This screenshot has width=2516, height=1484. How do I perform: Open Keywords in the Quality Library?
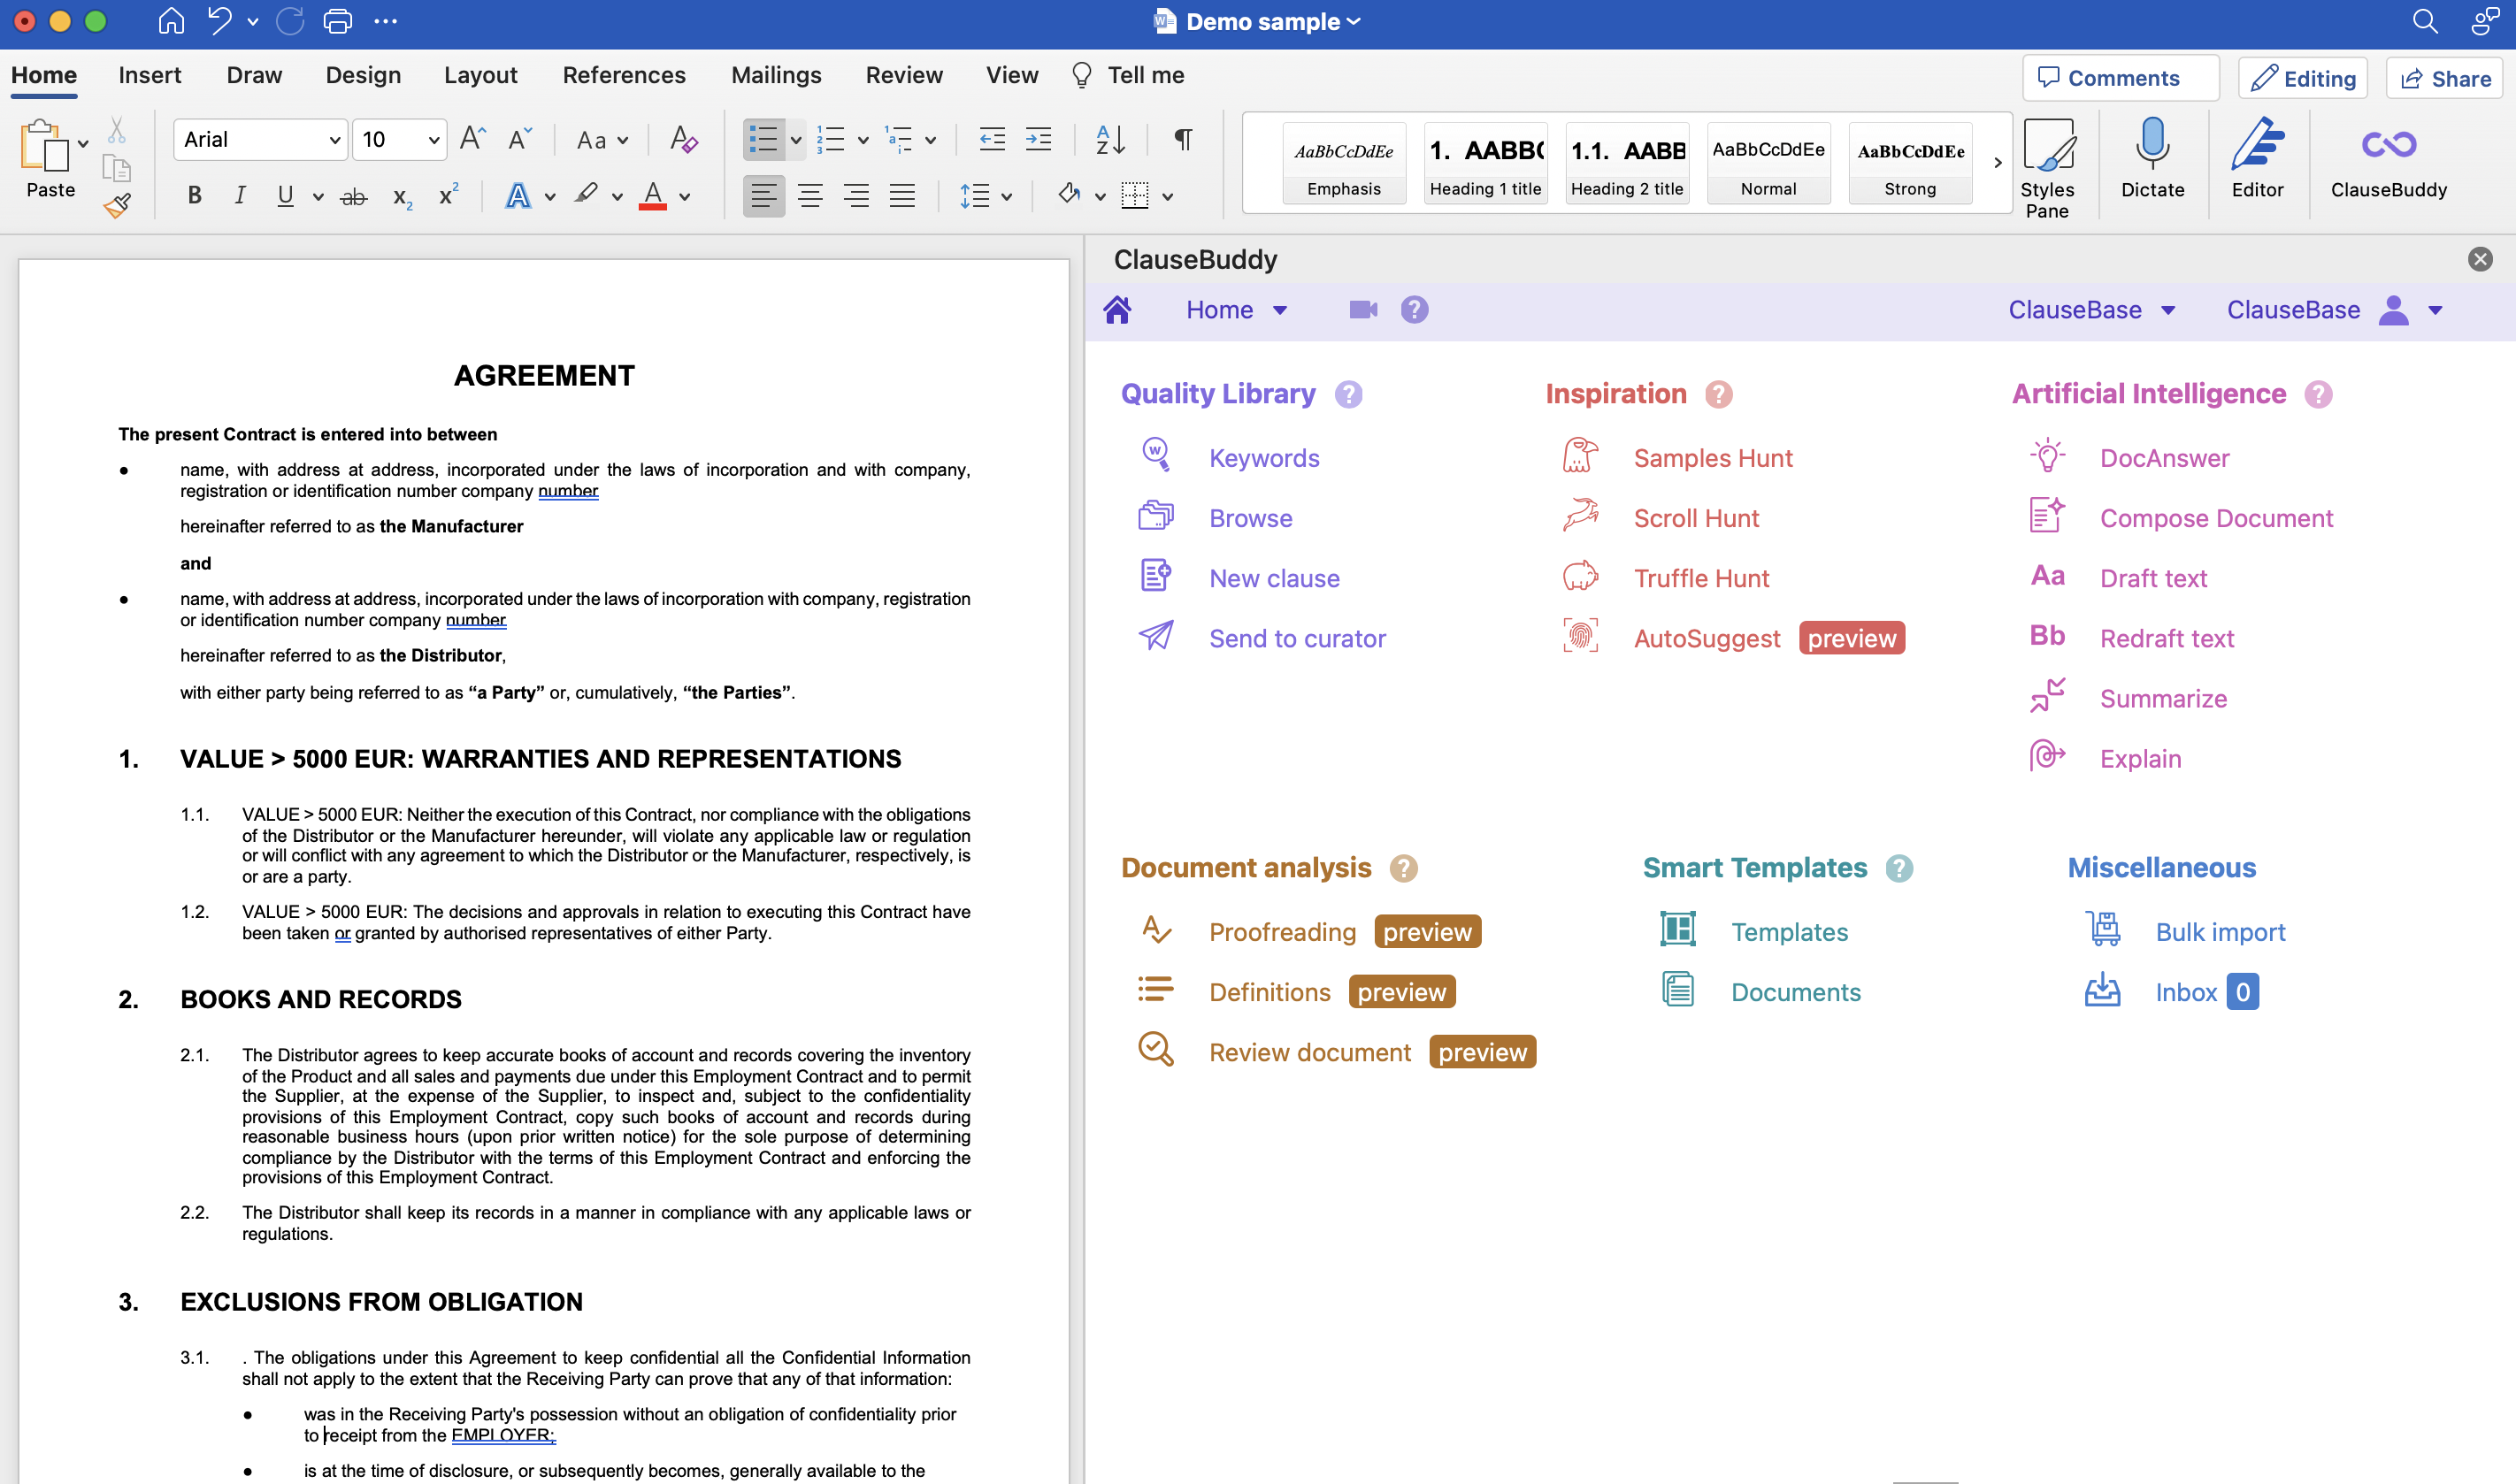click(x=1263, y=457)
